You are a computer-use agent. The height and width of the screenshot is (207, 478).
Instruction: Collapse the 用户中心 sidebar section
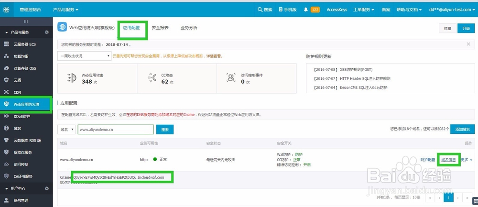click(x=6, y=189)
